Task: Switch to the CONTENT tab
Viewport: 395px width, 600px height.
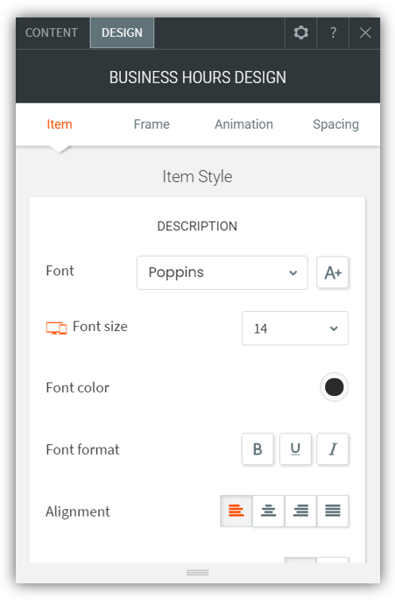Action: point(52,33)
